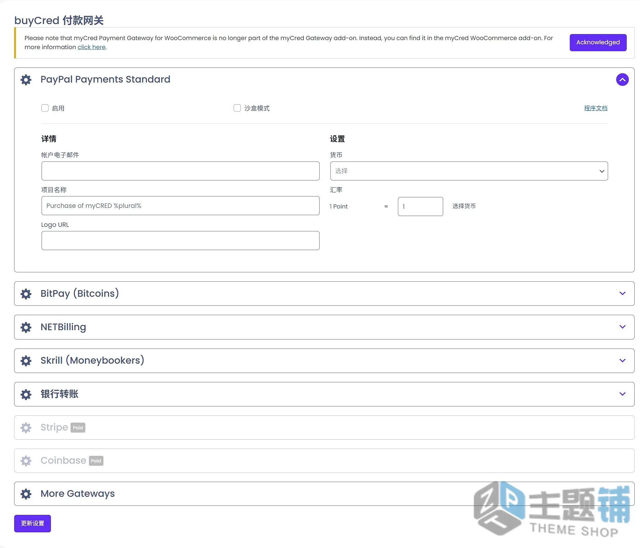
Task: Click the Acknowledged button
Action: pyautogui.click(x=598, y=42)
